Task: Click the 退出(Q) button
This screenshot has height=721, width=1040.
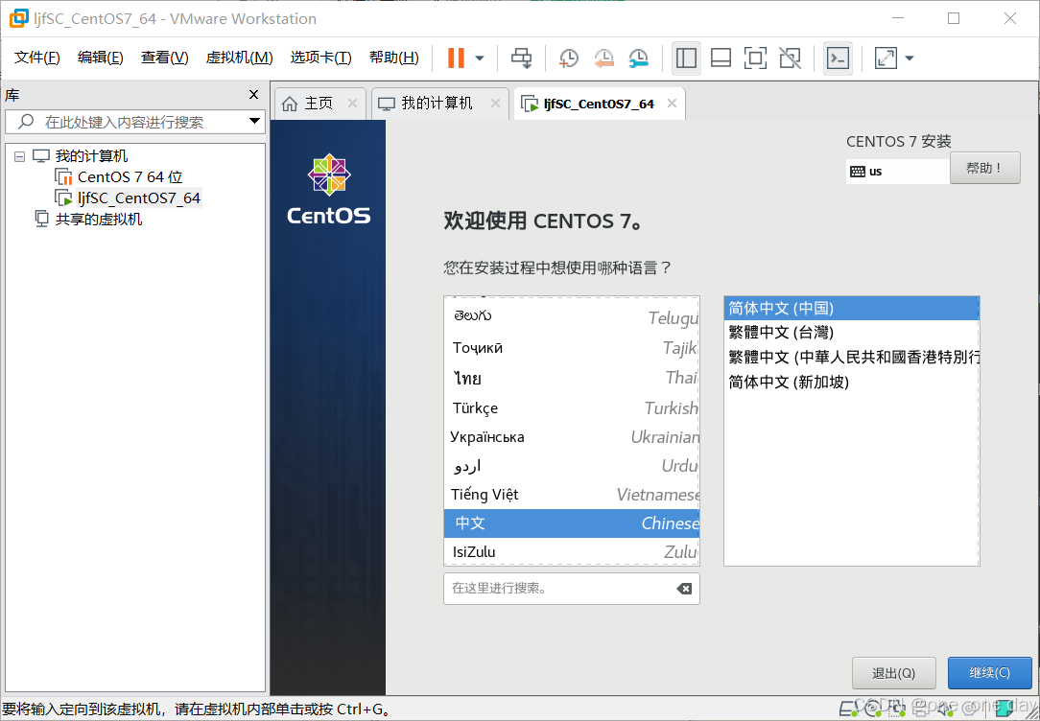Action: pos(893,673)
